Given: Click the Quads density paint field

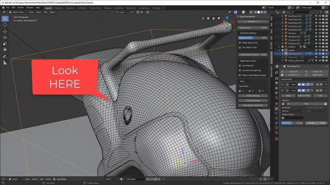Looking at the screenshot, I should [253, 55].
